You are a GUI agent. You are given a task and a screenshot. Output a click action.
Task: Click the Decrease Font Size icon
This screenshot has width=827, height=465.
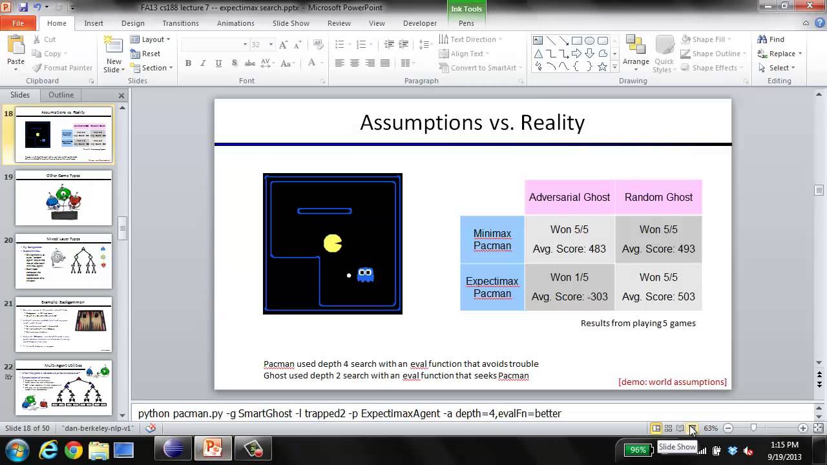click(299, 45)
